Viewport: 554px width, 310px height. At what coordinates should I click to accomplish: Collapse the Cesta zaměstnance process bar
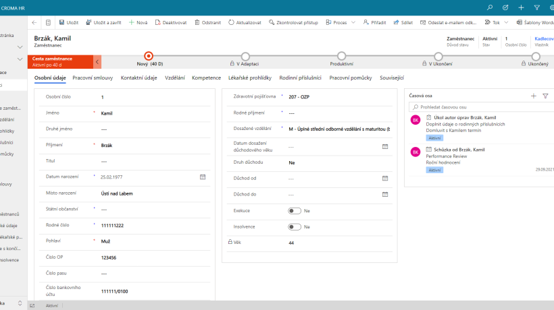tap(97, 62)
